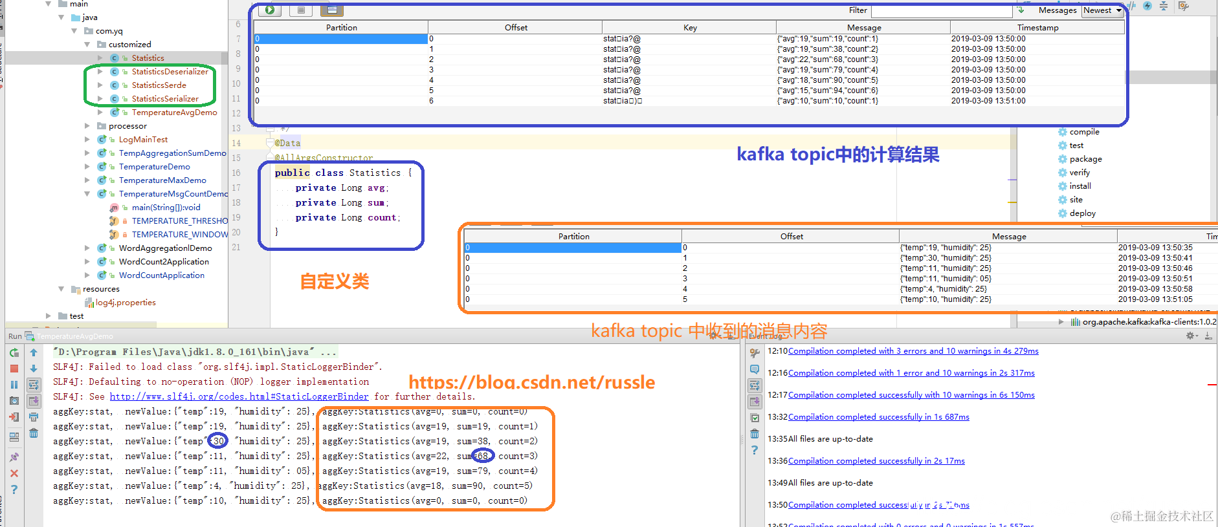
Task: Expand the WordAggregationDemo class node
Action: (87, 248)
